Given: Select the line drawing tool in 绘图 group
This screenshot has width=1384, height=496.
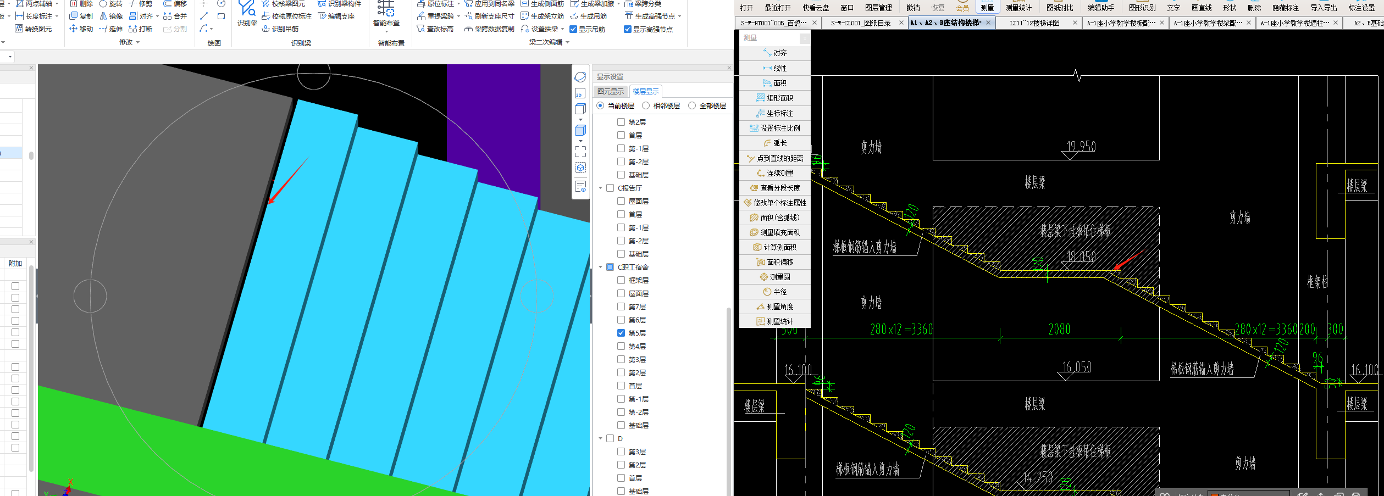Looking at the screenshot, I should coord(204,16).
